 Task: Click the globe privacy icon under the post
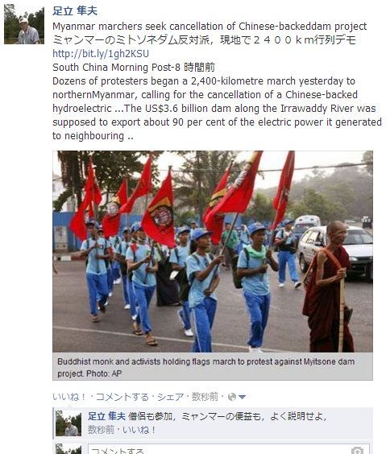click(232, 397)
